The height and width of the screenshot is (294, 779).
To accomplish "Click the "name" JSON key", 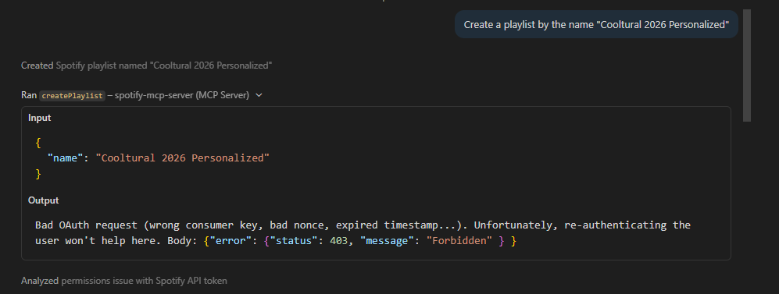I will 65,158.
